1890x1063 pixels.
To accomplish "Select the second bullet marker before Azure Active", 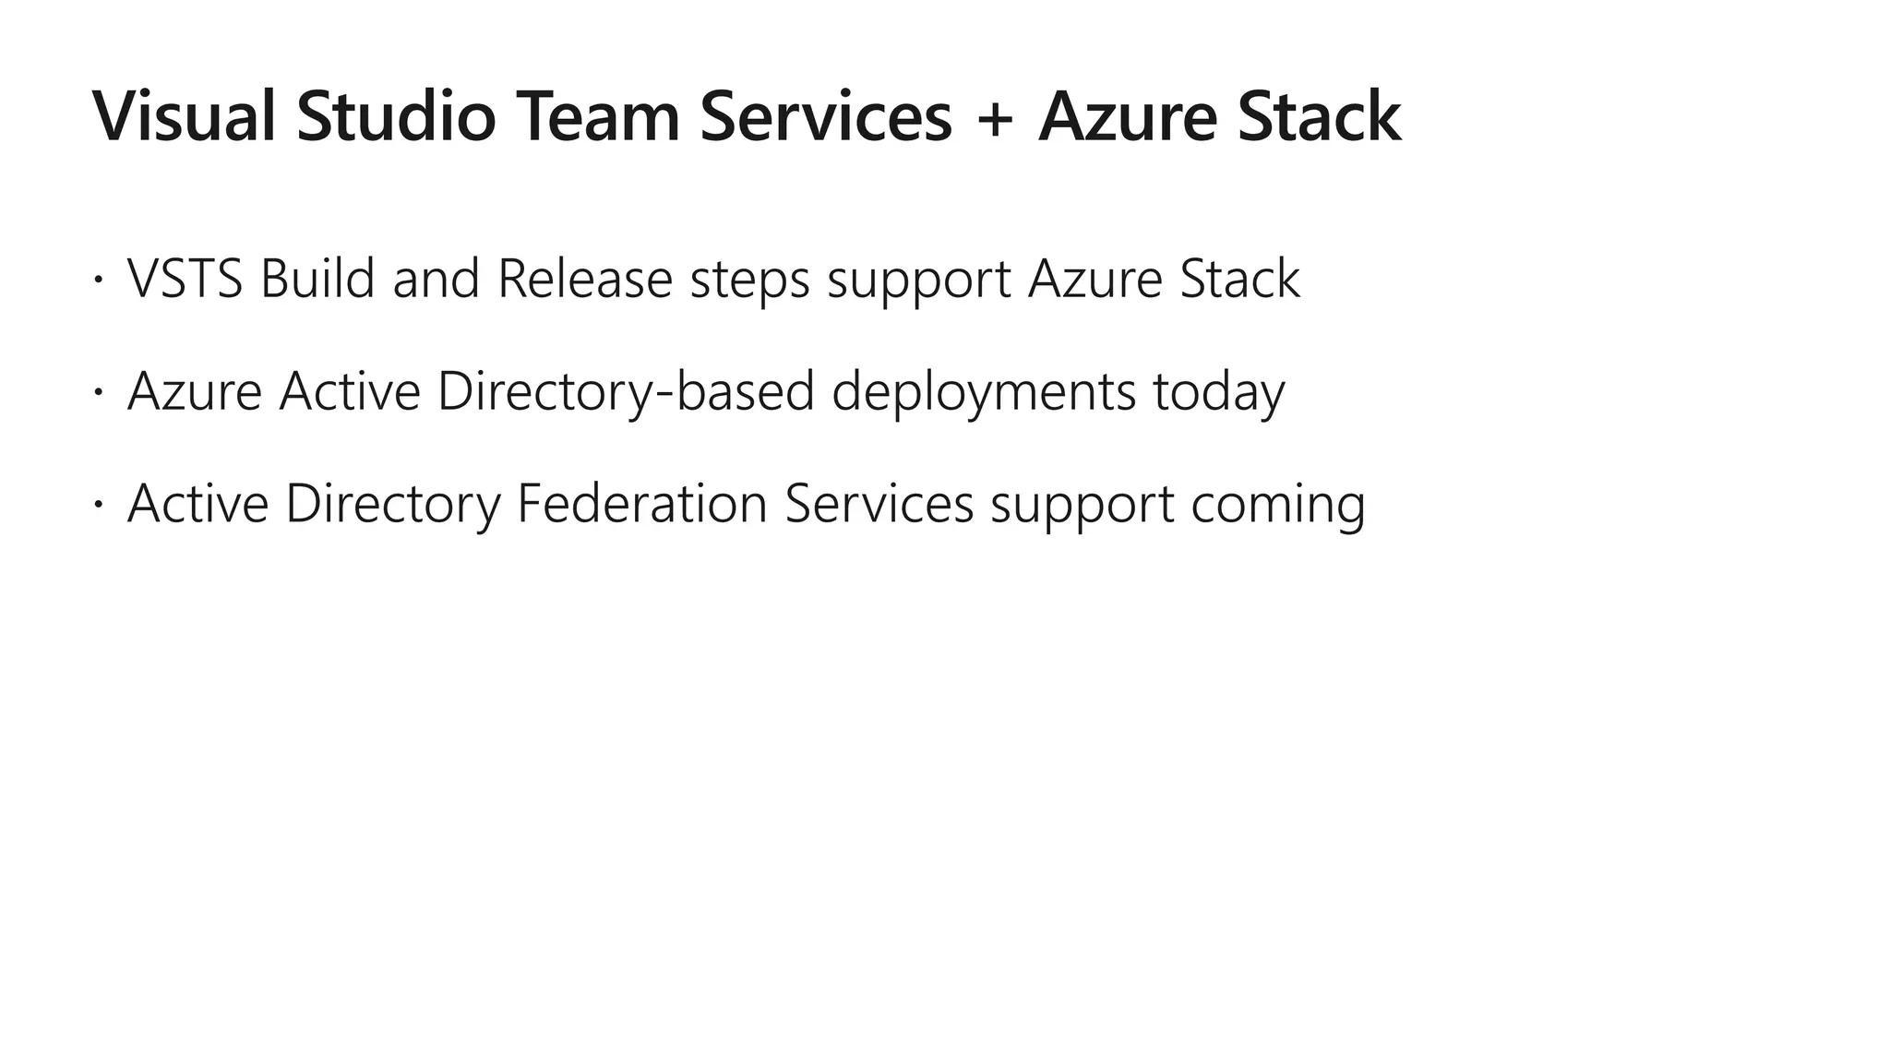I will point(97,391).
